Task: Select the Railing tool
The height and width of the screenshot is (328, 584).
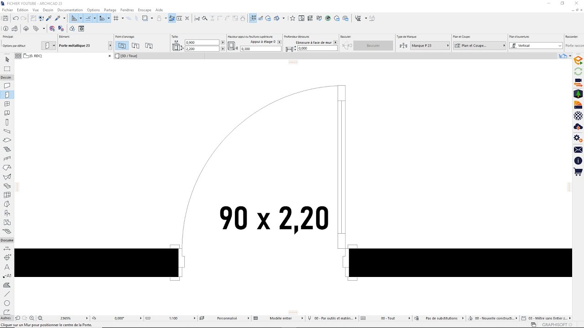Action: coord(7,159)
